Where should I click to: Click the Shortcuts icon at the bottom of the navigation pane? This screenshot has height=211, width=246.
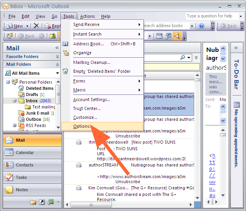(42, 202)
